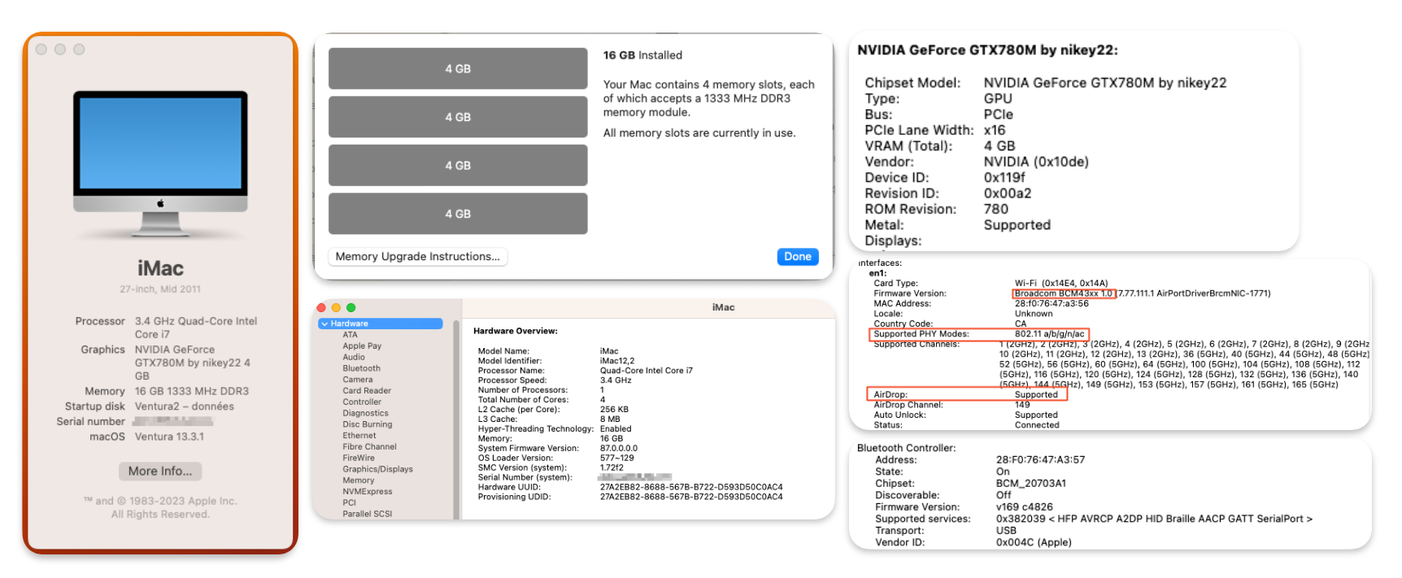Click the '28:f0:76:47:a3:56' Wi-Fi MAC address

pos(1051,304)
